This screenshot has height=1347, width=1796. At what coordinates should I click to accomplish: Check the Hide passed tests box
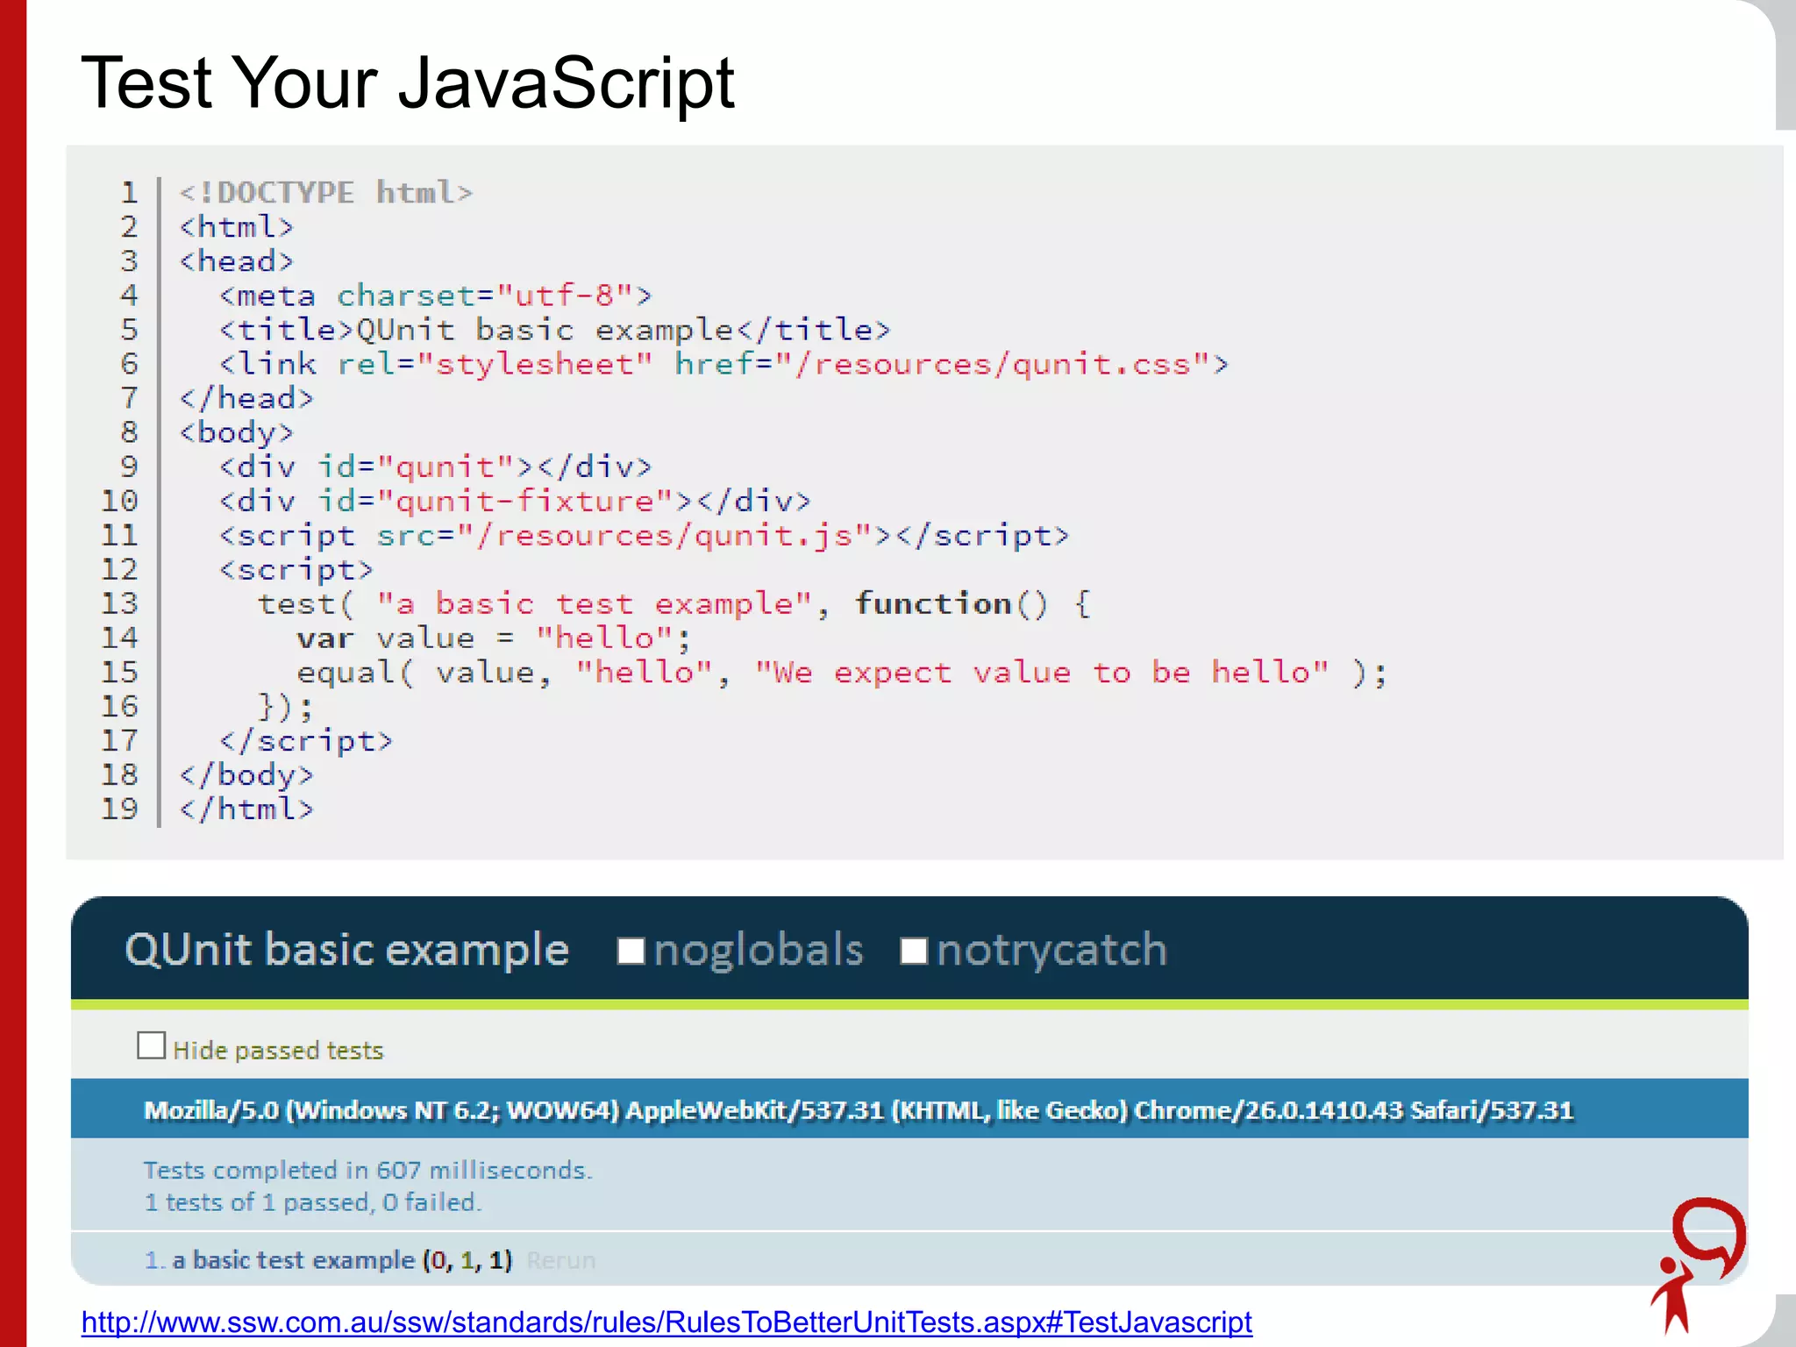pos(152,1045)
